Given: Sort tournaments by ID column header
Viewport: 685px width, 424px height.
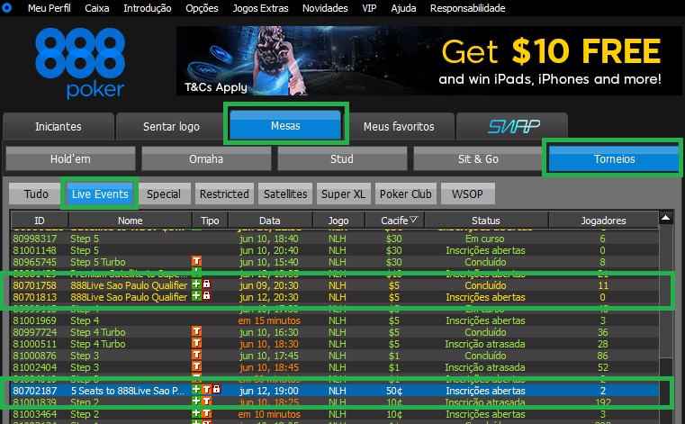Looking at the screenshot, I should [40, 221].
